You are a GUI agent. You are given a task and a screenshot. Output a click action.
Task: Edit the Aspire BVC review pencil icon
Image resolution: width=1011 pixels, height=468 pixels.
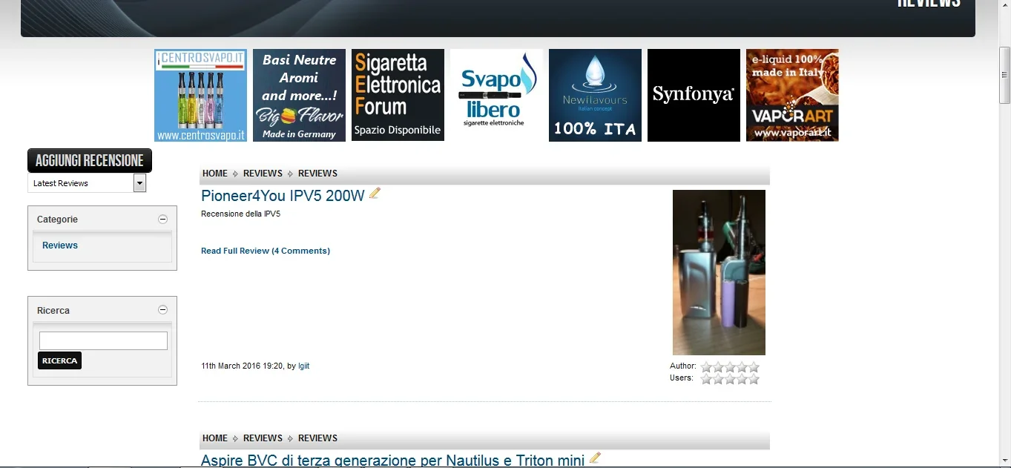tap(595, 458)
